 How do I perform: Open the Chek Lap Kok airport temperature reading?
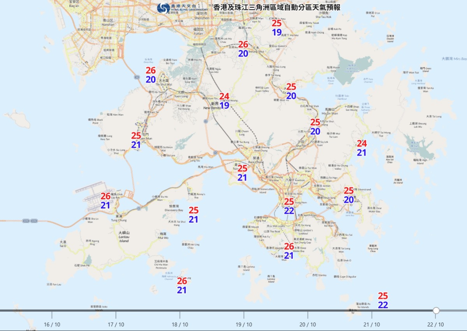(105, 201)
